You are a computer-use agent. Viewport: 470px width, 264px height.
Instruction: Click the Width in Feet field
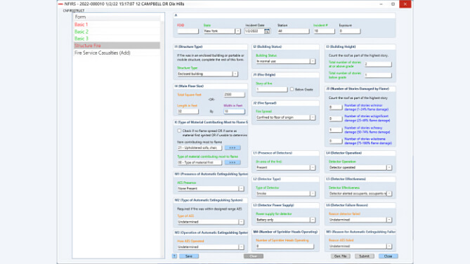tap(234, 112)
